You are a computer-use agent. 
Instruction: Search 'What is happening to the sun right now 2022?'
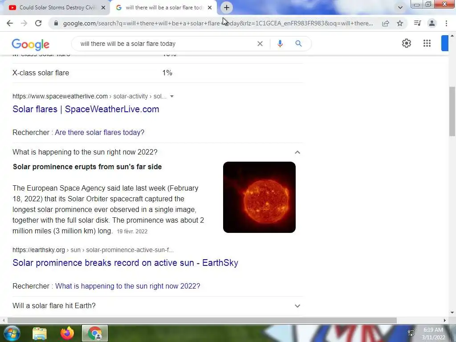(x=128, y=286)
